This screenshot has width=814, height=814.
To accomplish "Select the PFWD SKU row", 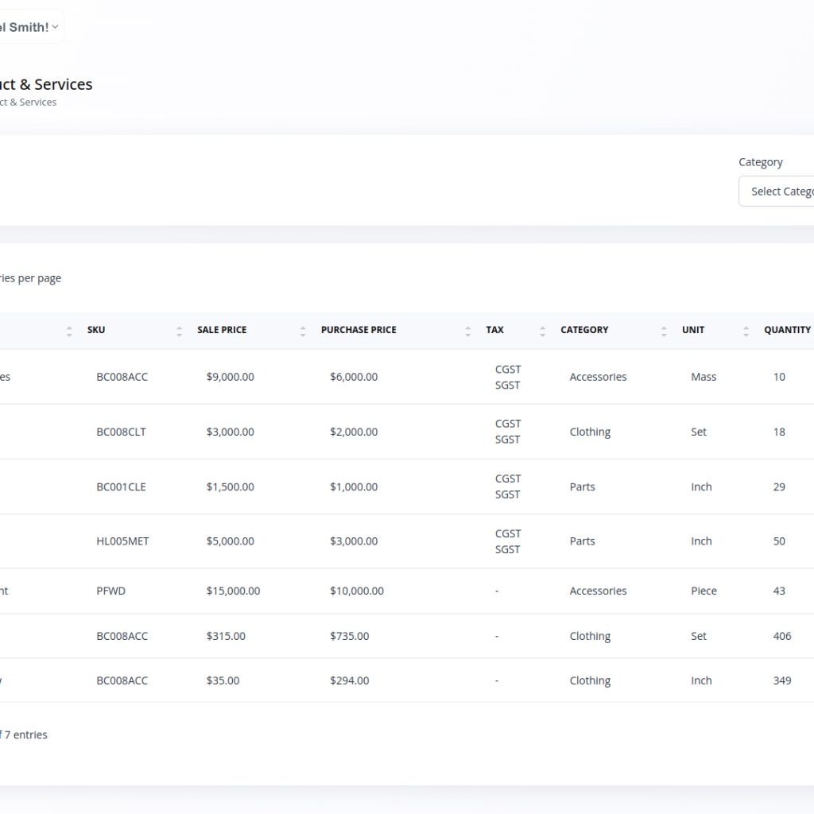I will click(110, 591).
